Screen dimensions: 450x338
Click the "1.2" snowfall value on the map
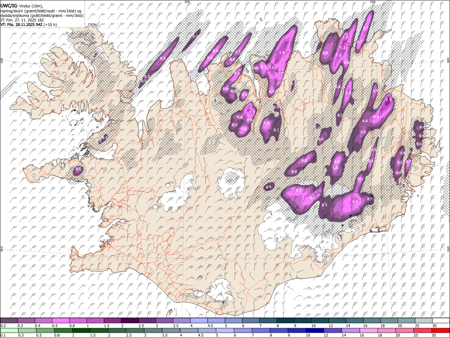tap(339, 55)
